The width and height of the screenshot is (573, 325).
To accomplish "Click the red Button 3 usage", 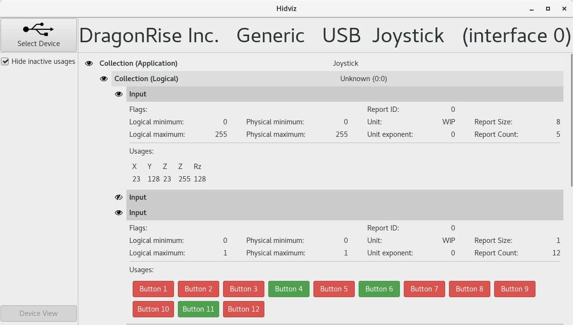I will tap(243, 289).
